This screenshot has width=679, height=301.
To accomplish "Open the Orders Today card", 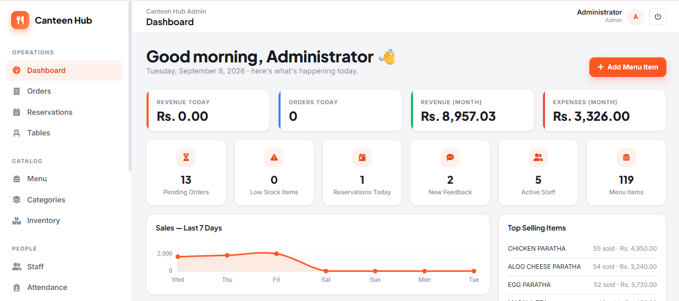I will tap(340, 110).
